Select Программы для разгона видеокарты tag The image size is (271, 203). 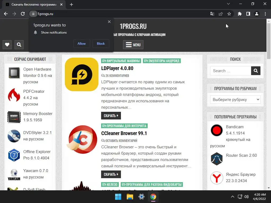pos(152,184)
